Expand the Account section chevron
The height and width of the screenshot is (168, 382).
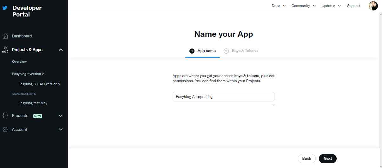tap(61, 130)
